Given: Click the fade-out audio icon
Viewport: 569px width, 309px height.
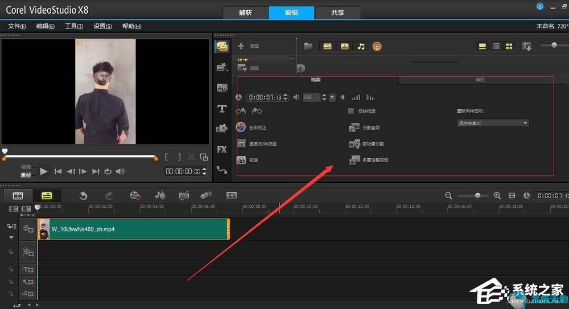Looking at the screenshot, I should tap(370, 97).
